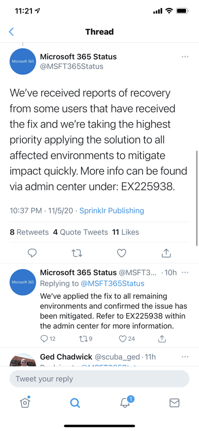This screenshot has width=199, height=431.
Task: Open more options on Ged Chadwick's tweet
Action: point(185,357)
